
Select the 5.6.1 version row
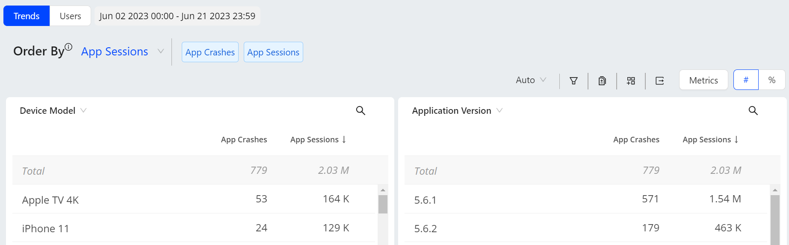pyautogui.click(x=586, y=199)
